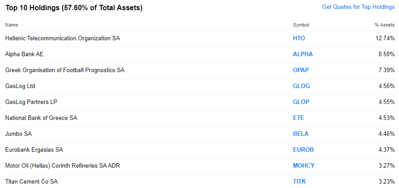The height and width of the screenshot is (188, 399).
Task: Go to the GLOP symbol page
Action: pyautogui.click(x=301, y=102)
